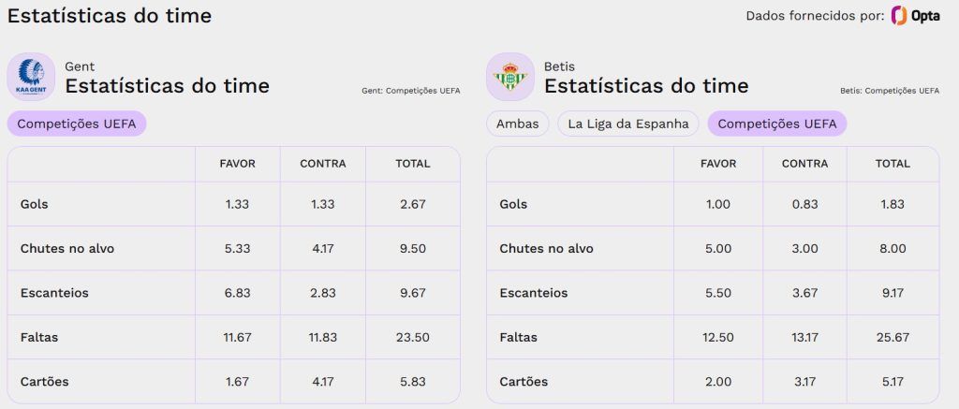This screenshot has height=409, width=959.
Task: Click Betis Faltas favor value 12.50
Action: click(718, 338)
